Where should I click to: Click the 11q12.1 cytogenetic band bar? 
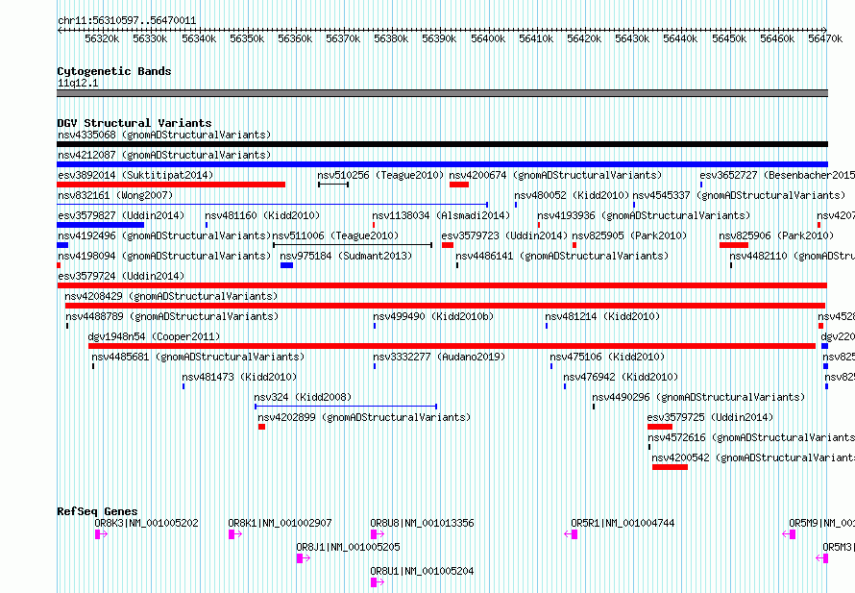click(x=442, y=93)
